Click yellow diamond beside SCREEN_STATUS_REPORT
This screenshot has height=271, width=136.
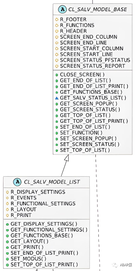point(57,66)
